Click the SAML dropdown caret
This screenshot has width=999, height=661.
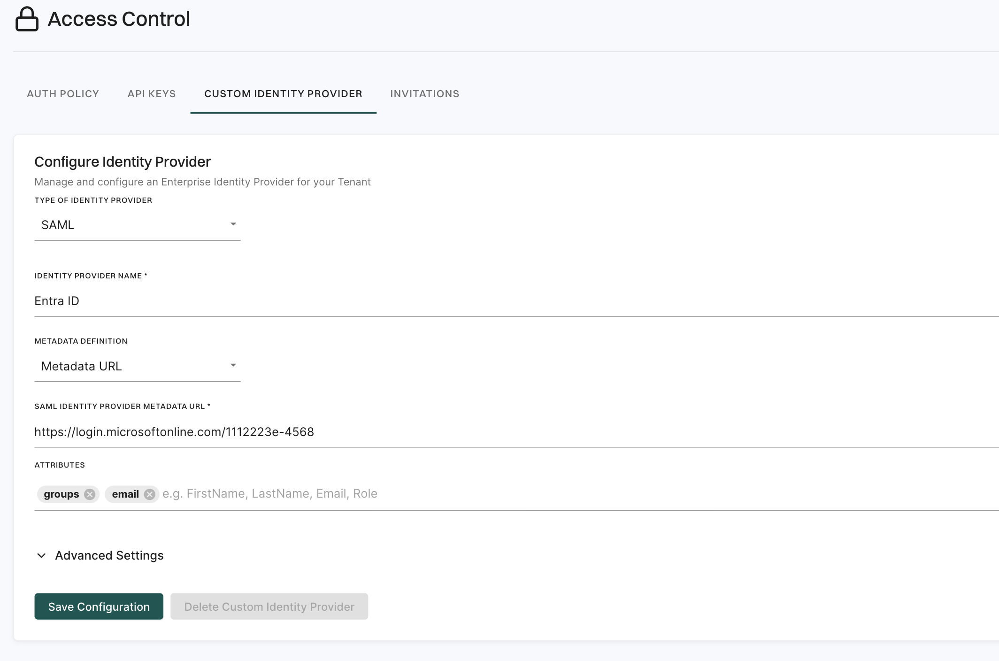point(233,224)
